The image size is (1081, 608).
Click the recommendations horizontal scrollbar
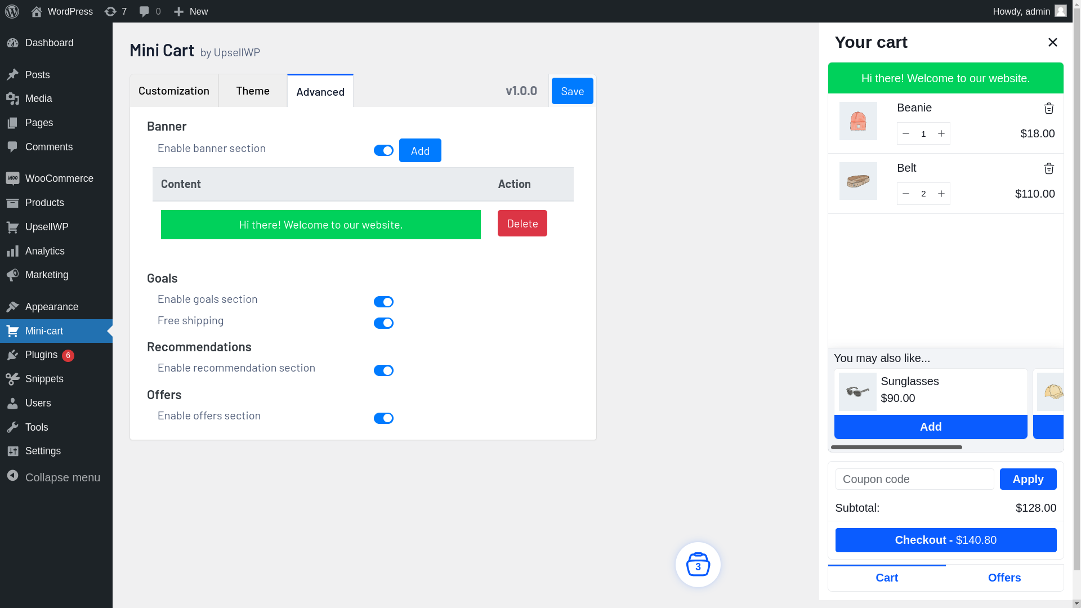[896, 447]
